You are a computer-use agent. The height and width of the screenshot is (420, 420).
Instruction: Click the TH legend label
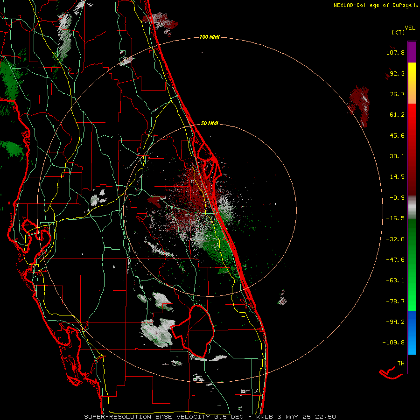tap(401, 364)
